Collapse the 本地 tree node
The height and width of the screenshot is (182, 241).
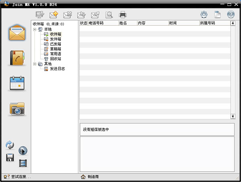(35, 29)
